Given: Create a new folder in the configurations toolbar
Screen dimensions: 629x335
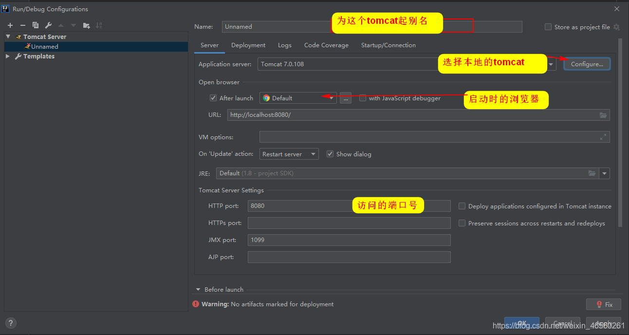Looking at the screenshot, I should pyautogui.click(x=87, y=25).
